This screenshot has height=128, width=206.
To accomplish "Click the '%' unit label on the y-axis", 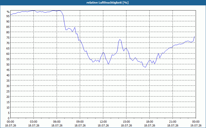I will pyautogui.click(x=8, y=12).
